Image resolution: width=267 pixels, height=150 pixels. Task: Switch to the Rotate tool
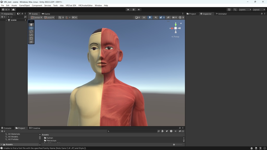pyautogui.click(x=31, y=31)
